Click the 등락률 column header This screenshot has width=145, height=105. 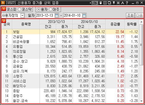click(x=132, y=24)
